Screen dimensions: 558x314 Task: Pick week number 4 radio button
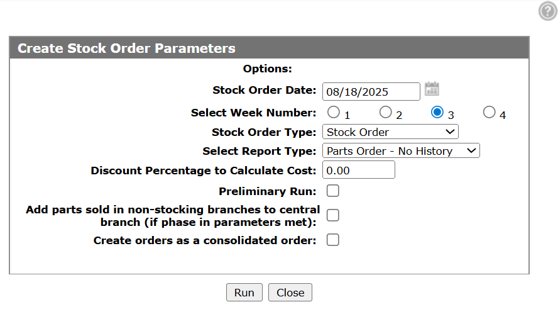point(489,112)
